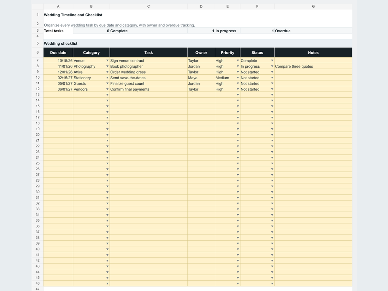
Task: Open Category dropdown for Venue row
Action: coord(107,61)
